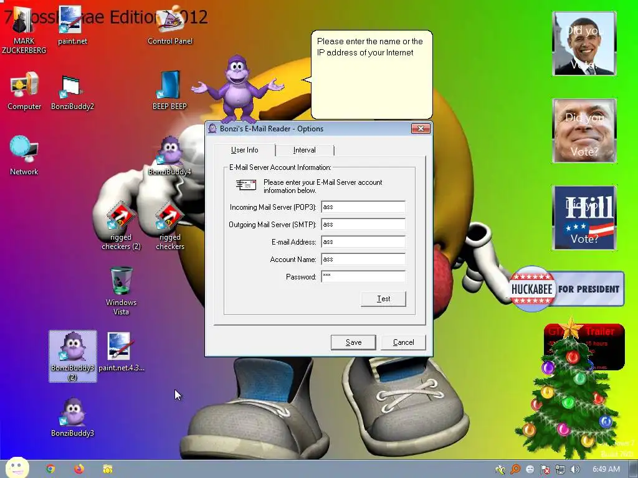Open the network tray icon
The image size is (638, 478).
(x=560, y=469)
